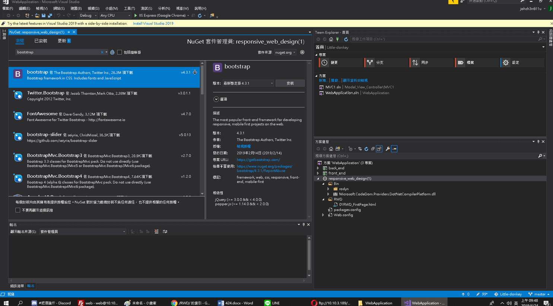Image resolution: width=553 pixels, height=306 pixels.
Task: Switch to the 錯誤清單 (Error List) tab
Action: click(x=17, y=286)
